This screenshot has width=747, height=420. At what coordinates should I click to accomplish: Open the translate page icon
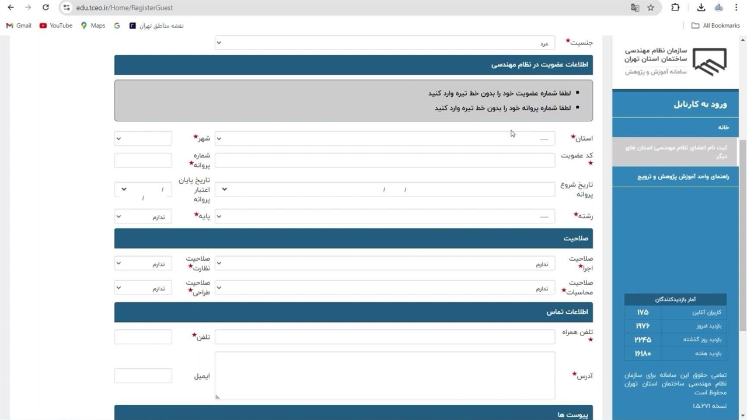tap(635, 8)
